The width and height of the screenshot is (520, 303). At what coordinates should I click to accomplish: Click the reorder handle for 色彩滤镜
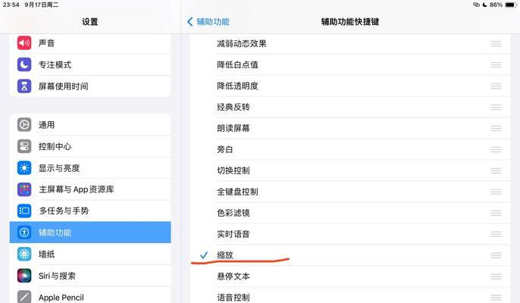pyautogui.click(x=496, y=213)
